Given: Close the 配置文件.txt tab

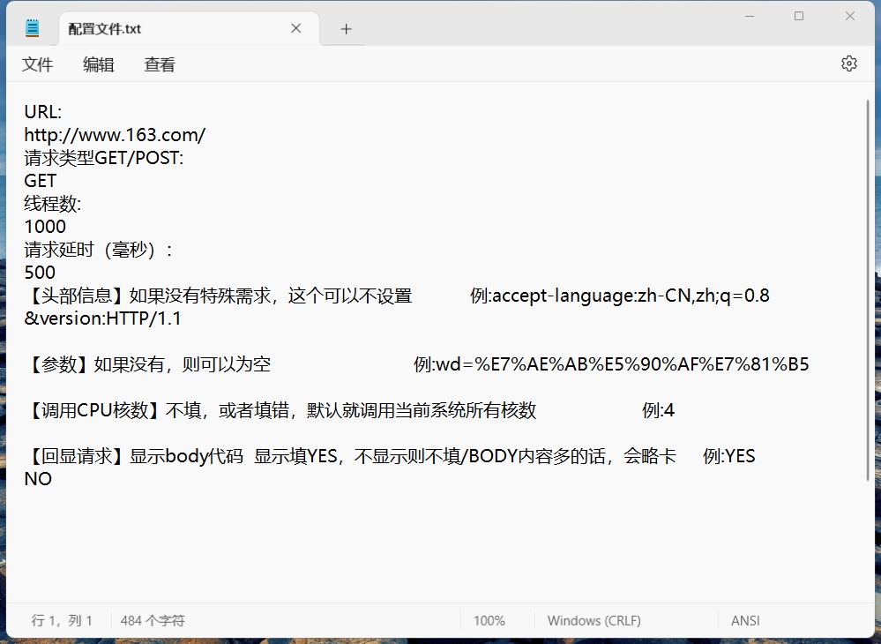Looking at the screenshot, I should [x=296, y=28].
